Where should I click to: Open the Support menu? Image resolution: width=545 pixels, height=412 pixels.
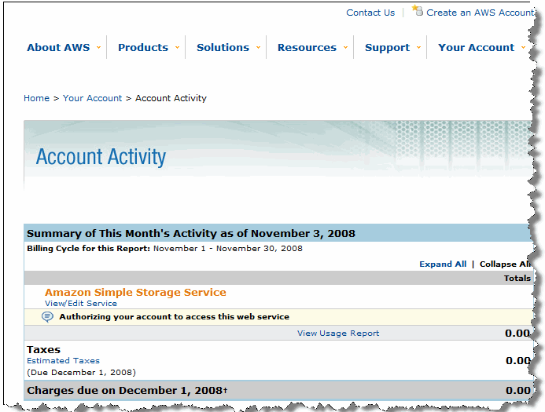coord(387,48)
